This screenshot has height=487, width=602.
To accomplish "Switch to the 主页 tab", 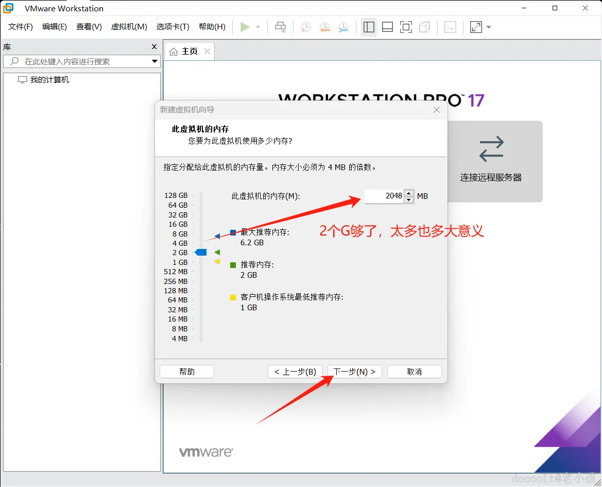I will click(x=190, y=52).
